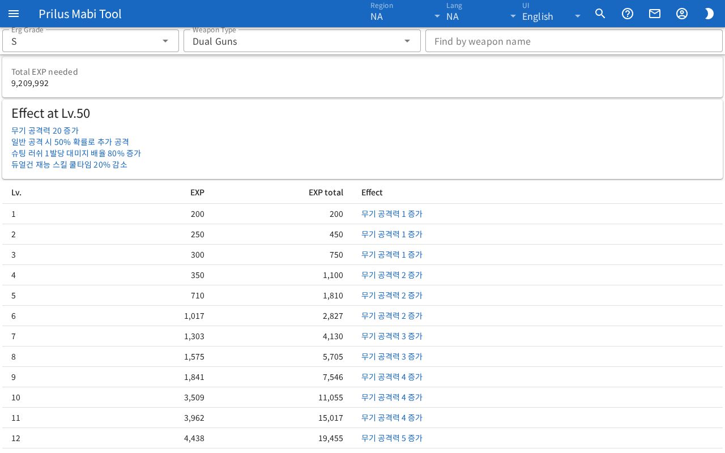Focus the Find by weapon name field
725x453 pixels.
(574, 41)
